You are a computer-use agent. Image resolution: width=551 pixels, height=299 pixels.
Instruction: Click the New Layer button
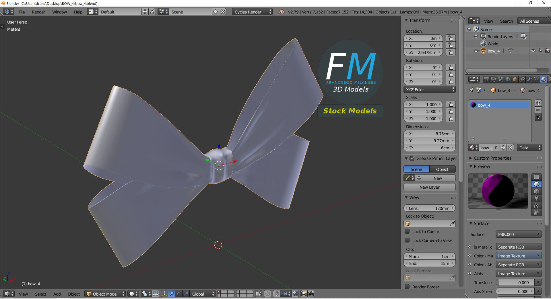point(430,187)
